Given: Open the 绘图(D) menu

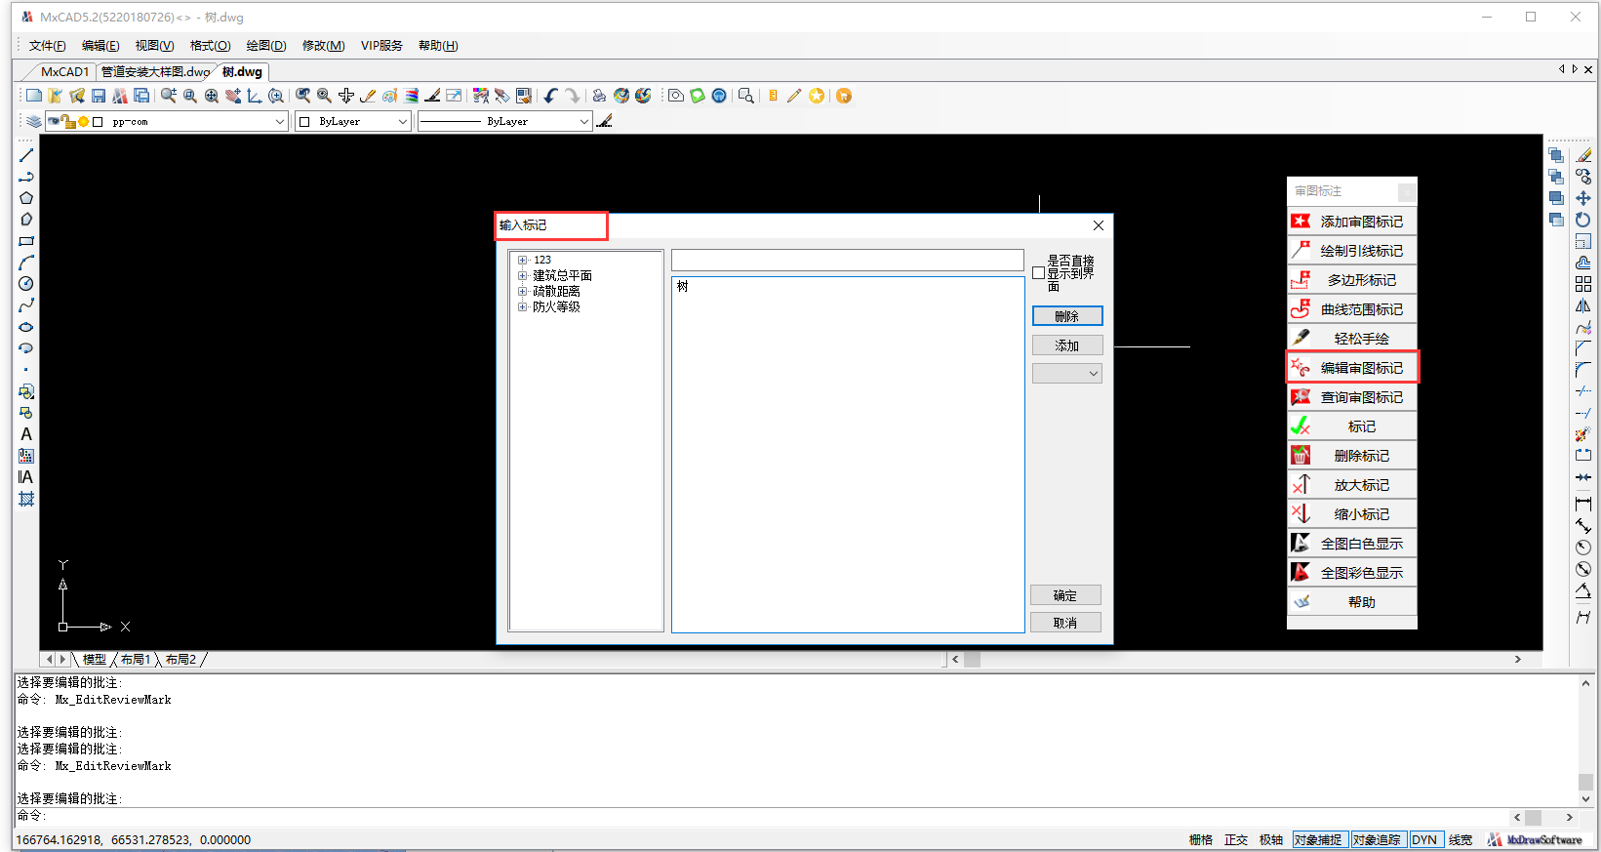Looking at the screenshot, I should click(265, 46).
